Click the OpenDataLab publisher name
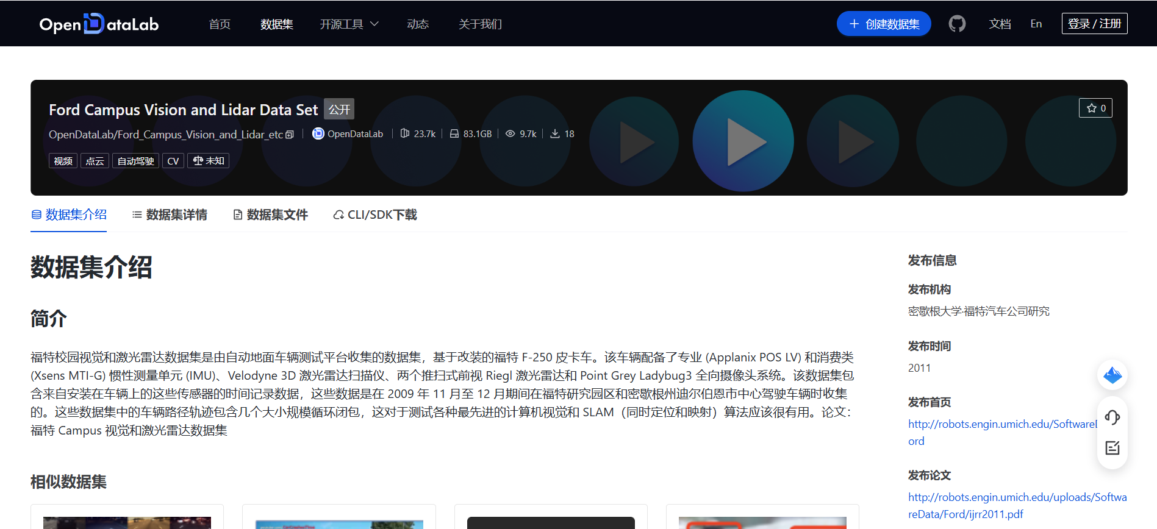This screenshot has width=1157, height=529. 355,133
